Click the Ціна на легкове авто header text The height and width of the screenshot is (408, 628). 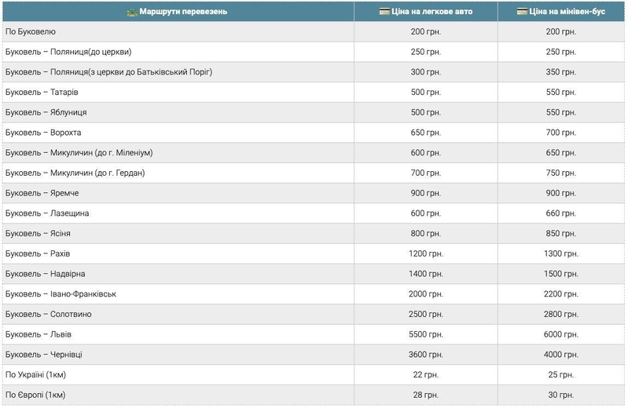coord(432,12)
